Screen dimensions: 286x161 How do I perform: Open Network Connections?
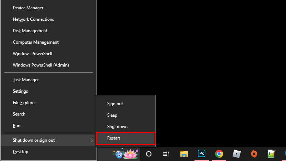click(x=49, y=19)
